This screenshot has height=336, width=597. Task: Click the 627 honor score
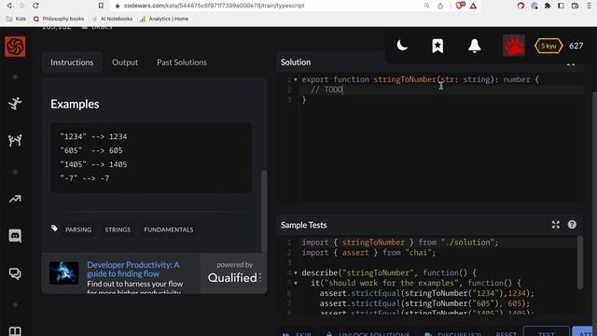(576, 46)
